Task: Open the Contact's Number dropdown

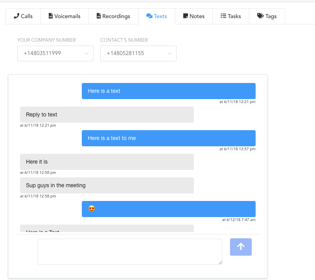Action: 138,53
